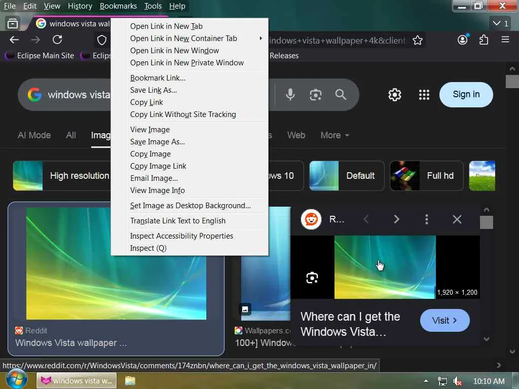Open the account profile icon
Screen dimensions: 519x389
click(463, 40)
